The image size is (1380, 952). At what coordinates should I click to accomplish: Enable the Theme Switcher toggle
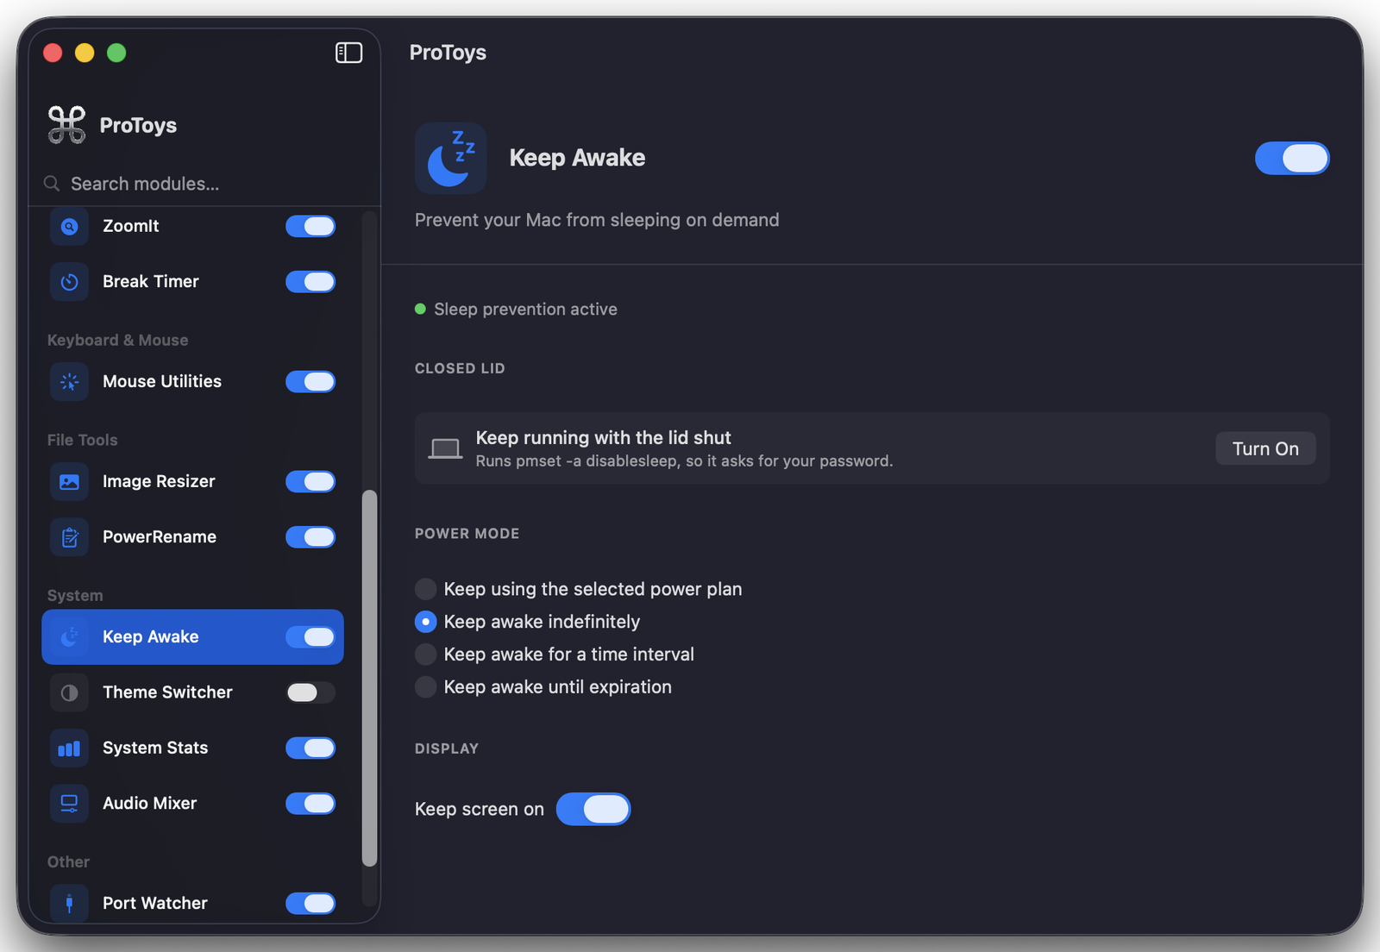[x=310, y=692]
